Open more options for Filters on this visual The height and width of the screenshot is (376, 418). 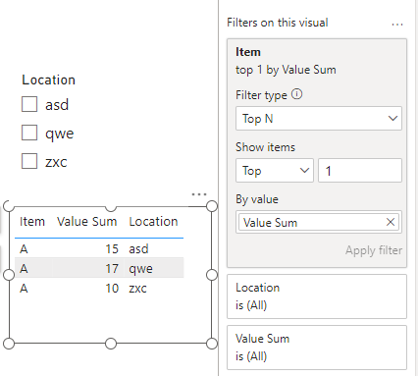click(x=397, y=25)
